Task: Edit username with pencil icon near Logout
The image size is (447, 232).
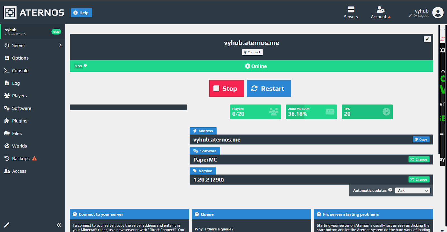Action: (410, 16)
